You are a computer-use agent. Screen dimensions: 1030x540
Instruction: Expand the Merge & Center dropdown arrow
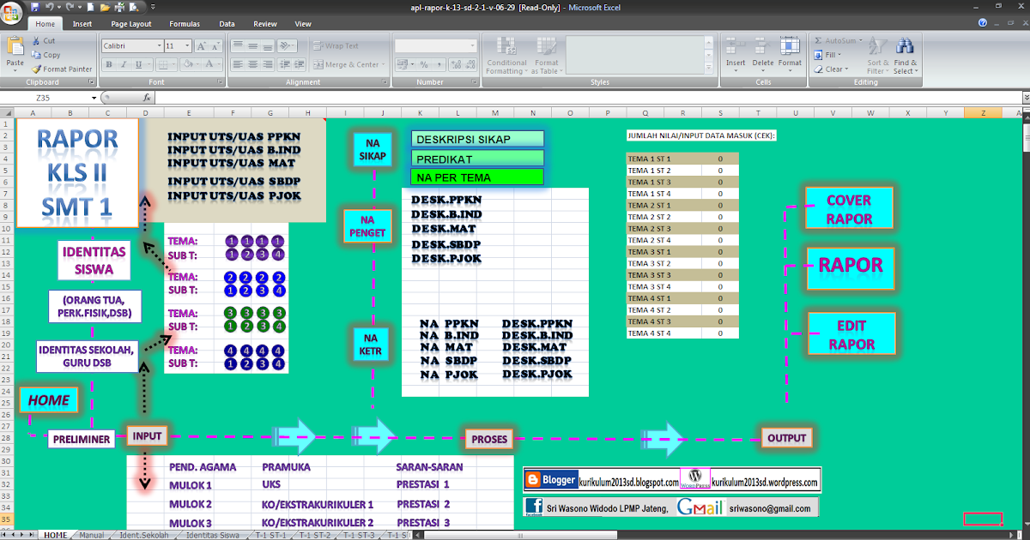click(x=383, y=64)
